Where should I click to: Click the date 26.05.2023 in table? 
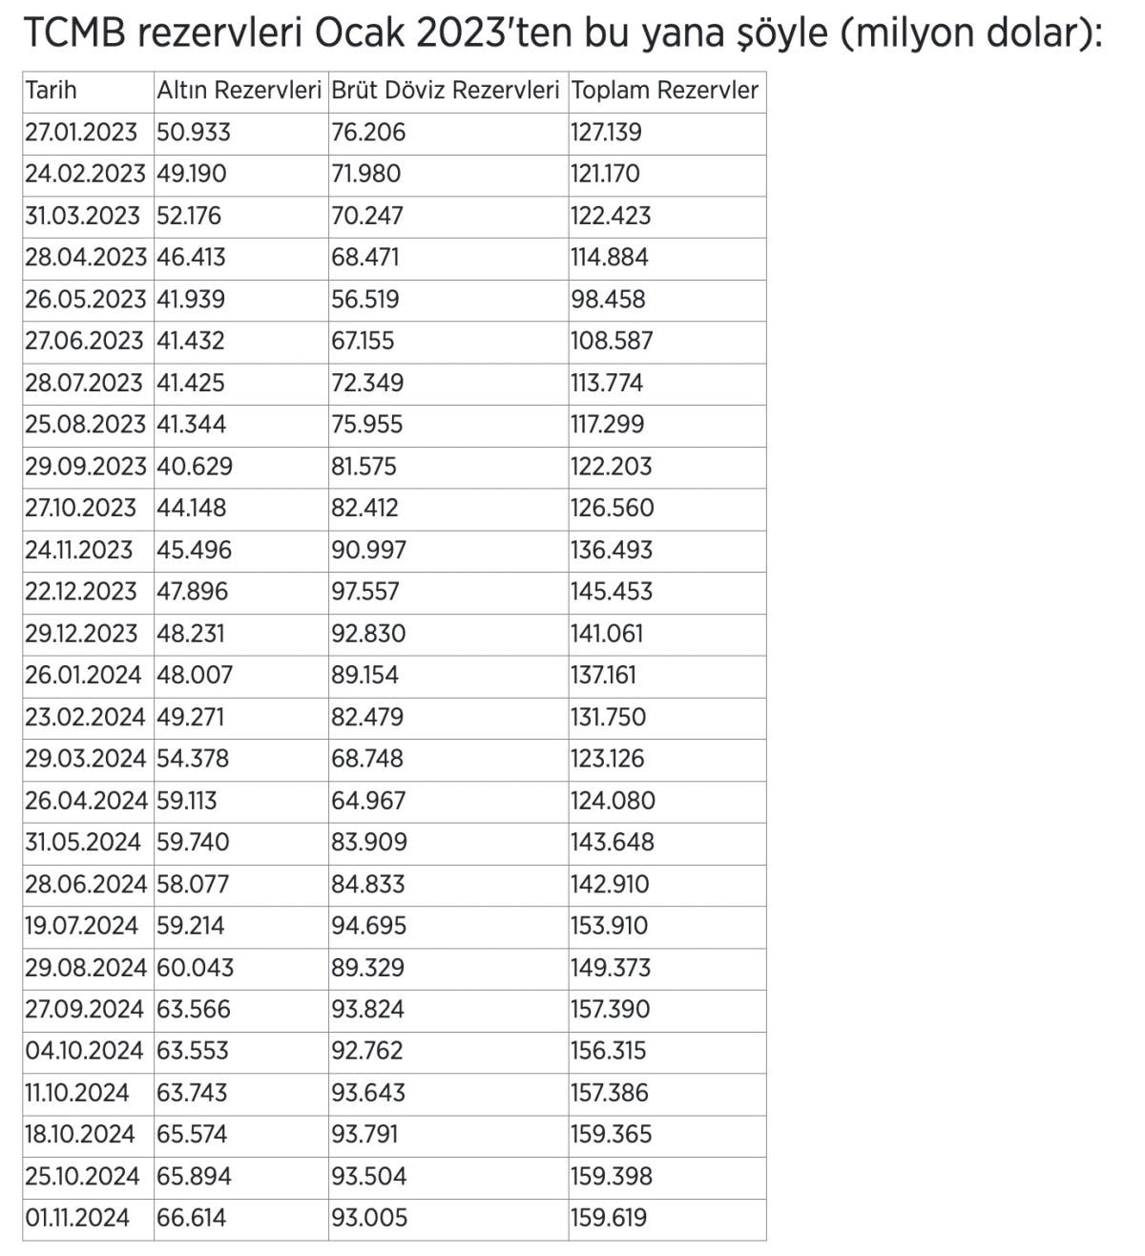(85, 299)
